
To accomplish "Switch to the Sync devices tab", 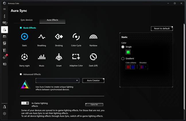I will (27, 20).
